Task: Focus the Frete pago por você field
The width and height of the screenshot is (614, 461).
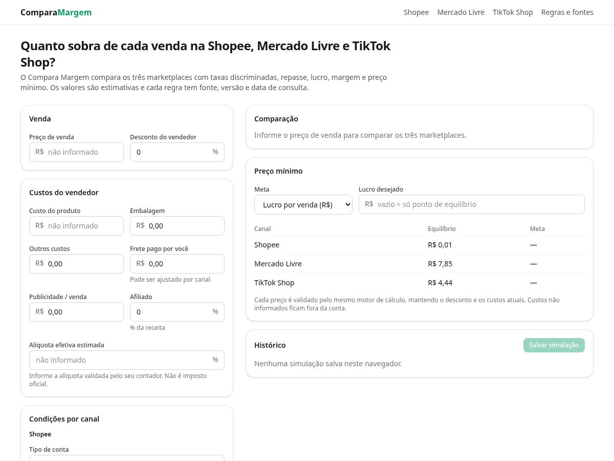Action: click(x=177, y=264)
